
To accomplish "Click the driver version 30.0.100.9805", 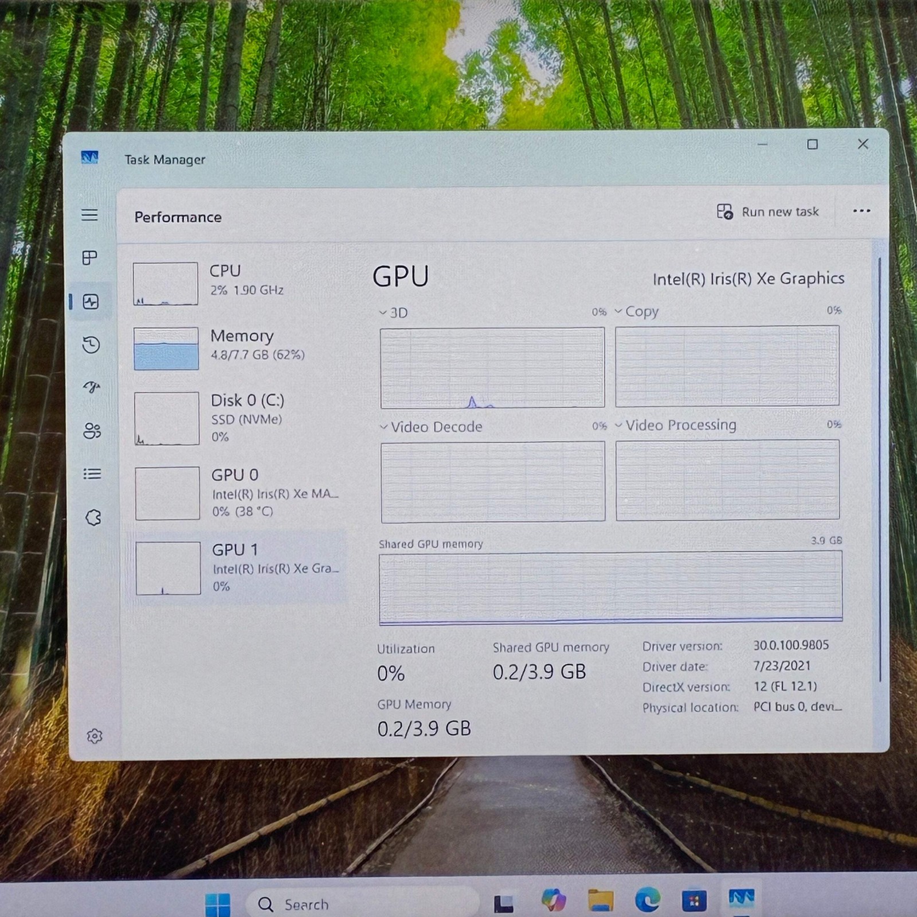I will coord(791,645).
